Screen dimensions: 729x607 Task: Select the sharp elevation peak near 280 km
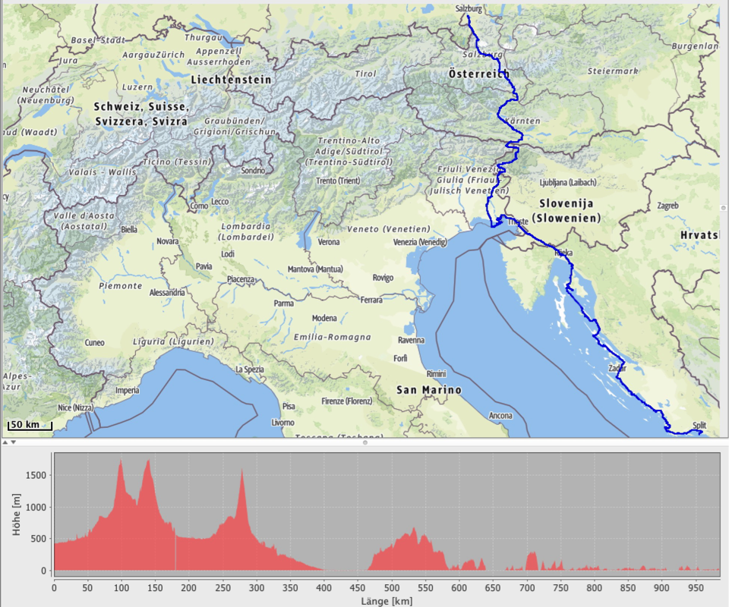[242, 470]
